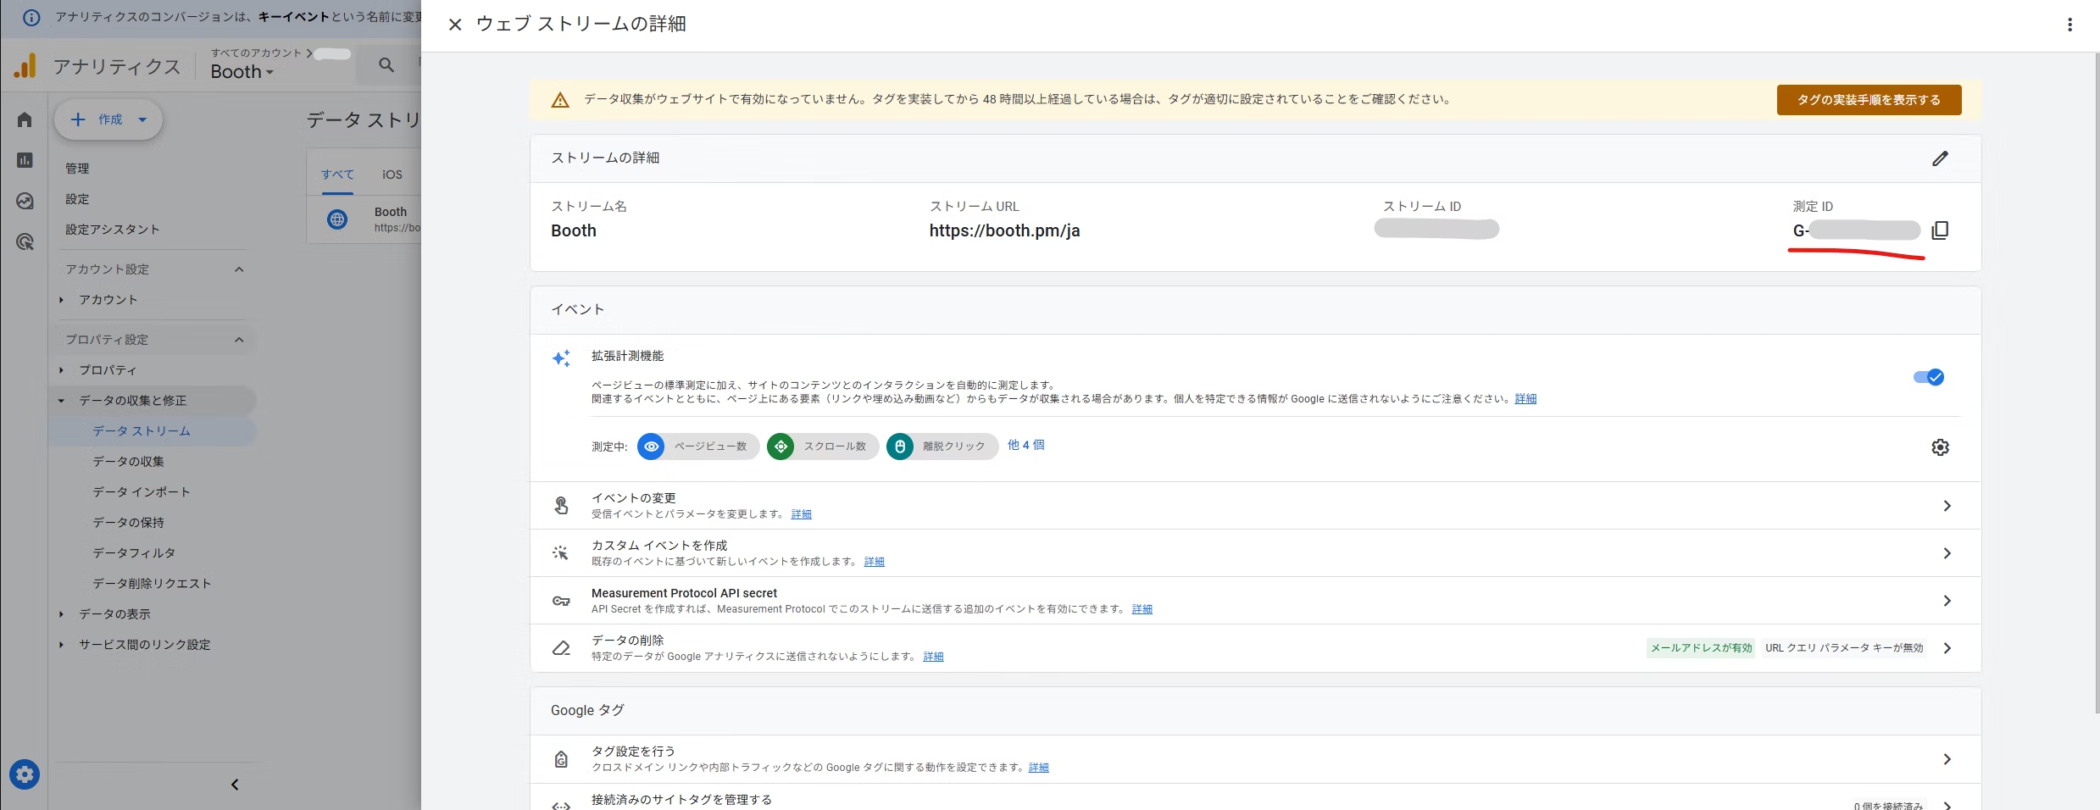Select データ削除リクエスト in the sidebar

coord(152,584)
